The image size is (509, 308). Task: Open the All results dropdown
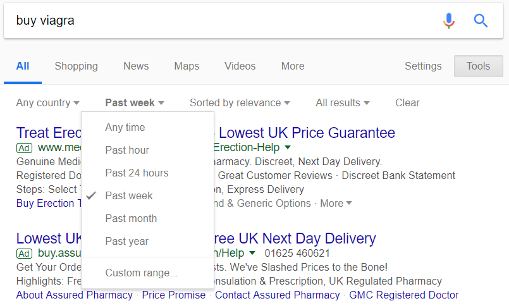pyautogui.click(x=343, y=103)
